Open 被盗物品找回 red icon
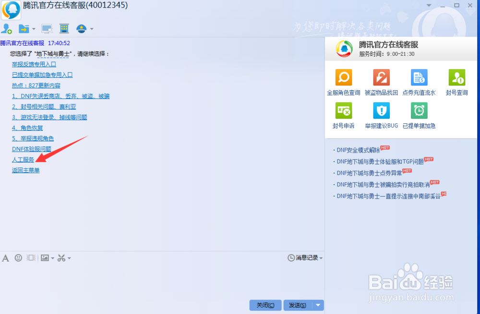Screen dimensions: 480x314 tap(381, 77)
